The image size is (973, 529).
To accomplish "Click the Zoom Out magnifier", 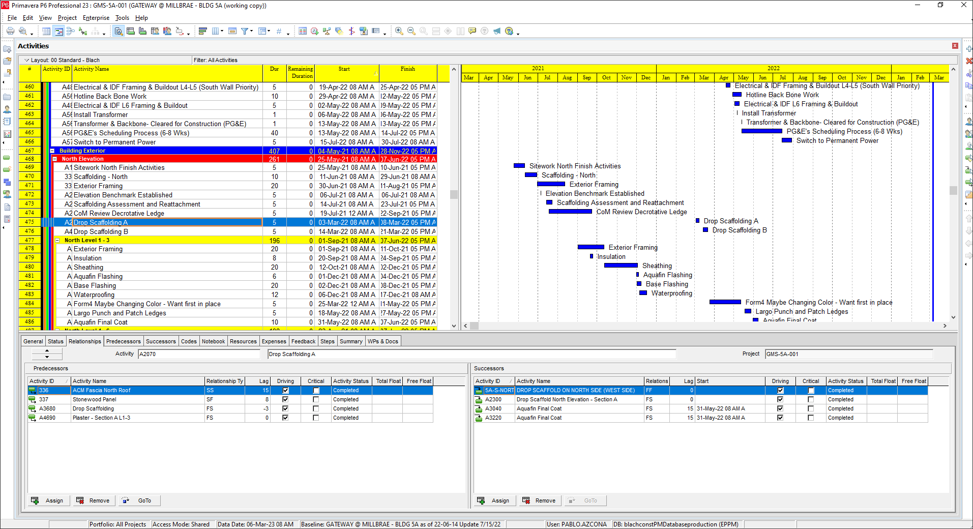I will (411, 31).
